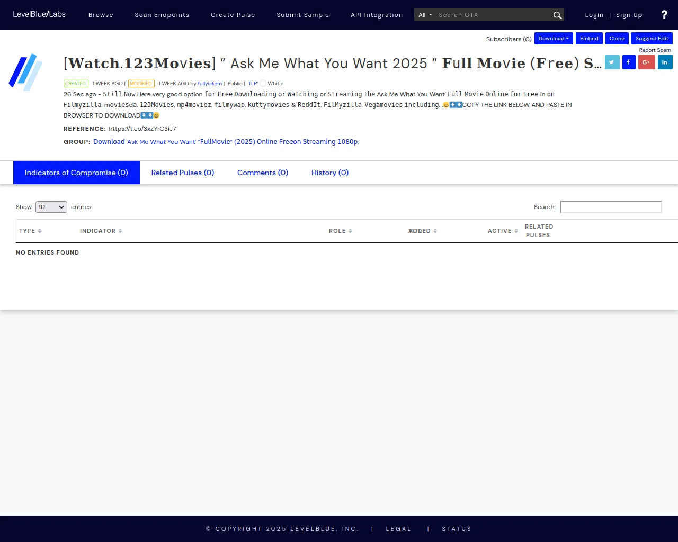Sort table by Type column
Screen dimensions: 678x542
coord(30,231)
